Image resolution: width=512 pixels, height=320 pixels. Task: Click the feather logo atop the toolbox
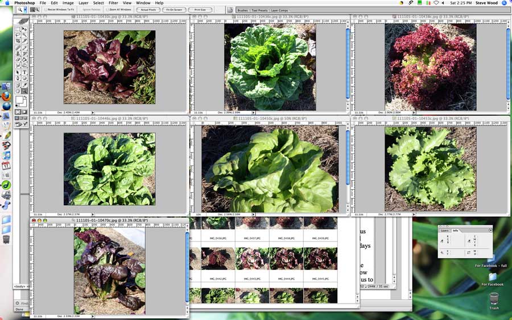tap(23, 21)
